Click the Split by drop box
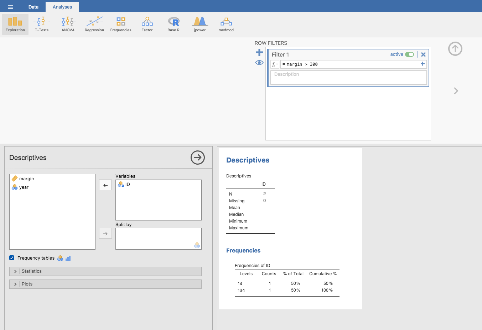 (159, 239)
